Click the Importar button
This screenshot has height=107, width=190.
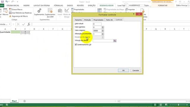click(130, 9)
